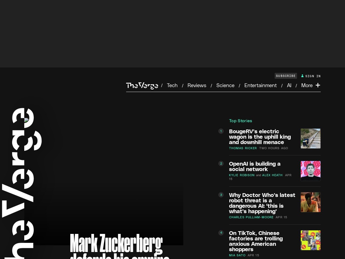Navigate to Entertainment section
The height and width of the screenshot is (259, 345).
click(260, 85)
